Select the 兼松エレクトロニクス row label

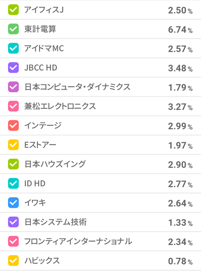click(60, 106)
